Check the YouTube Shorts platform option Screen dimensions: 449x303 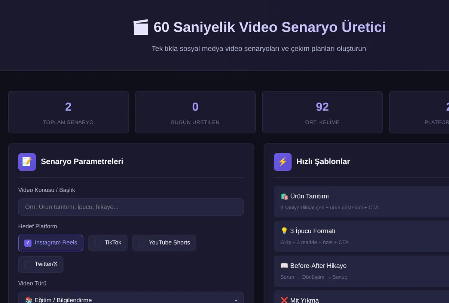coord(142,243)
